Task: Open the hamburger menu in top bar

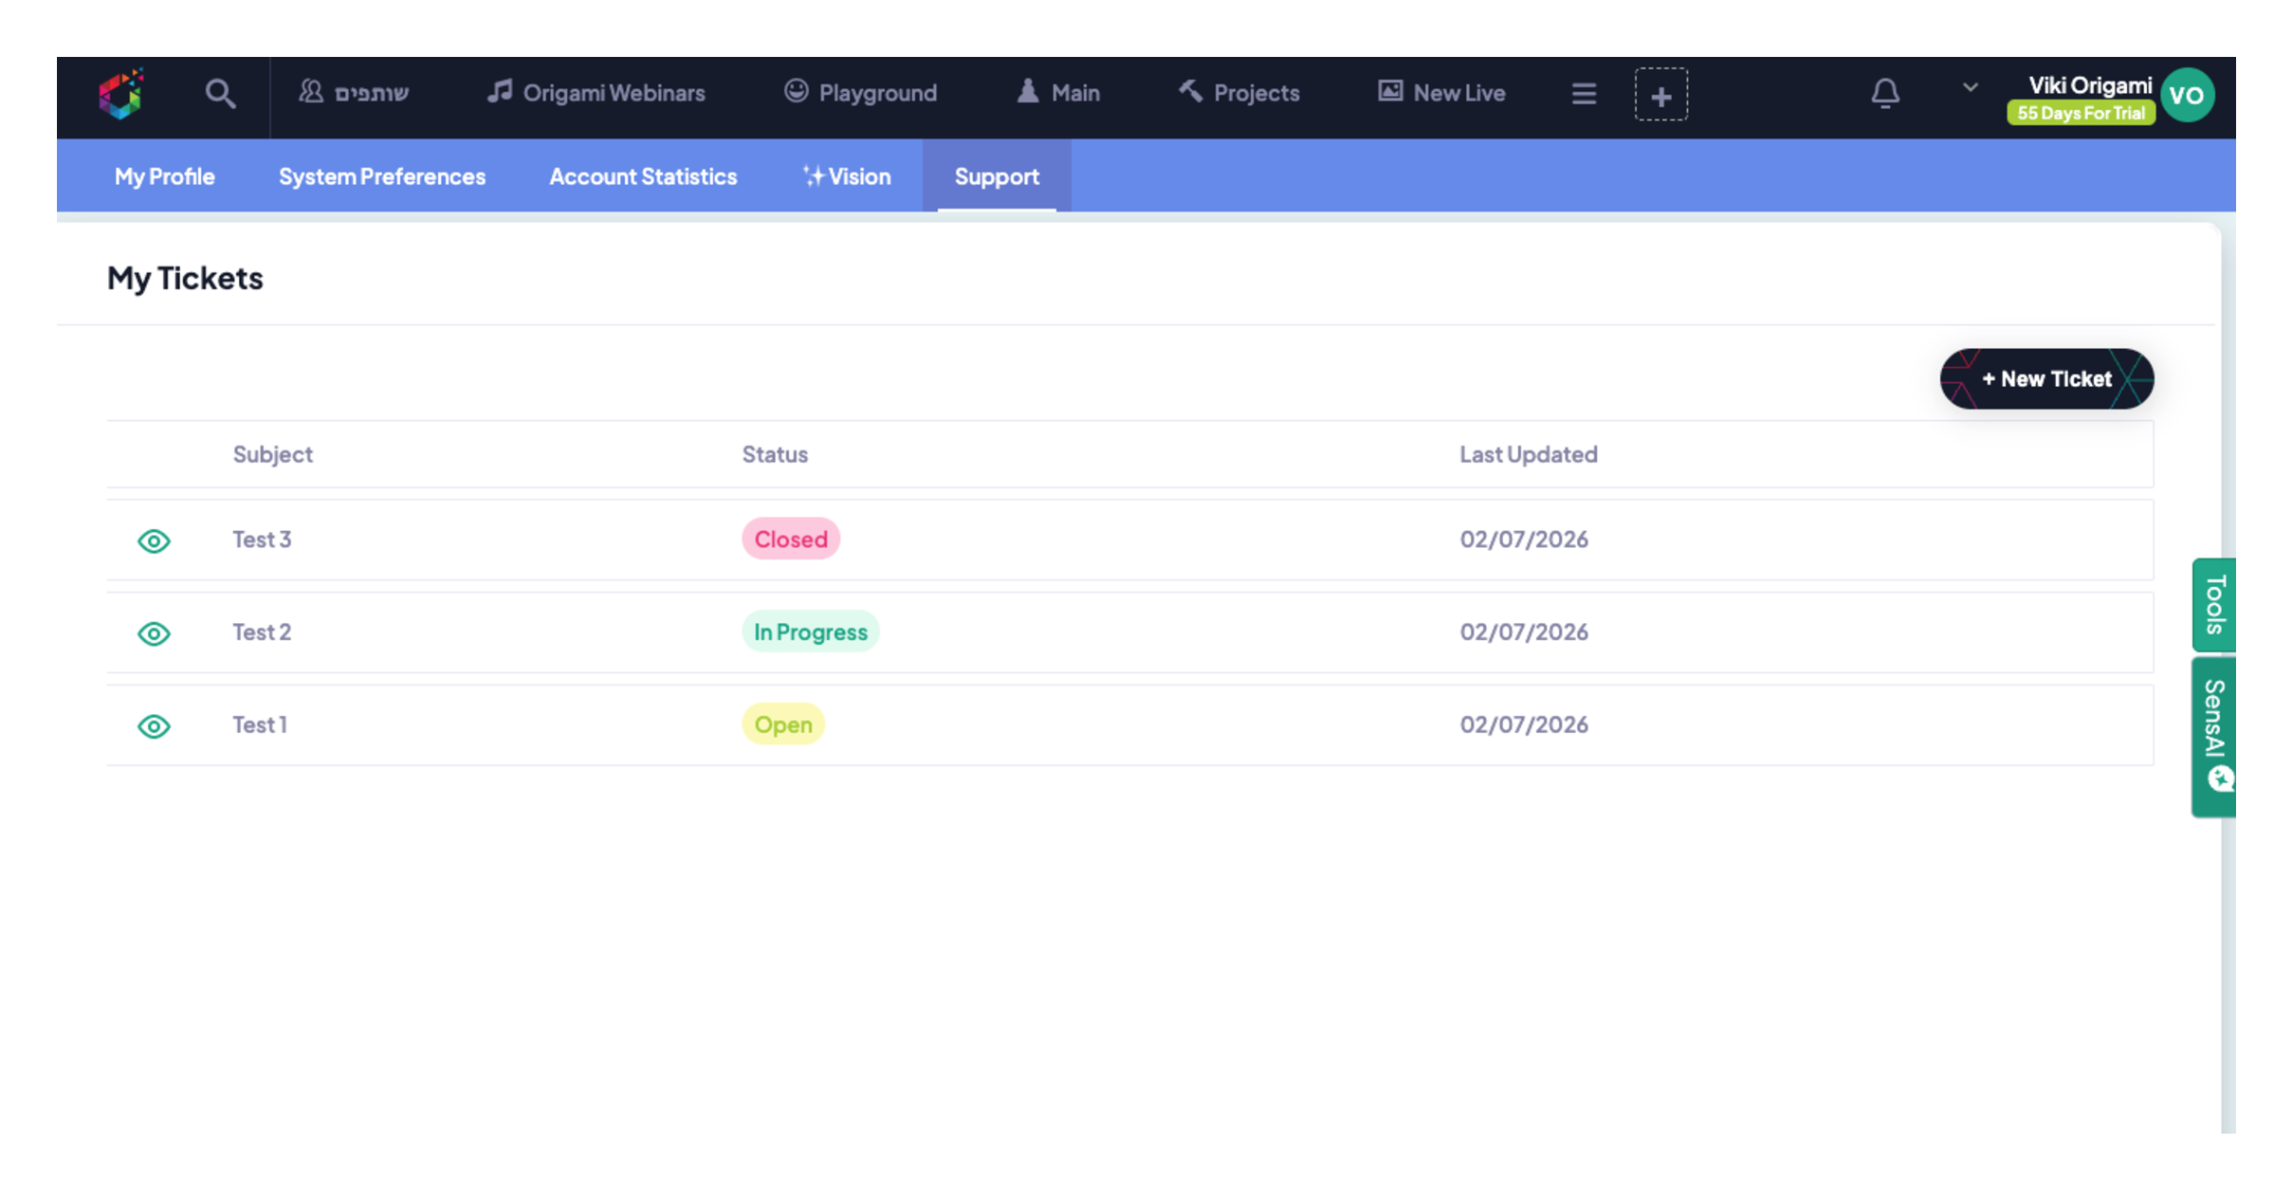Action: (x=1584, y=94)
